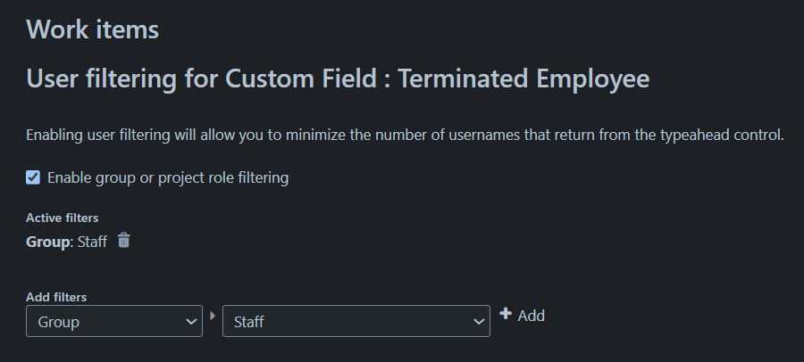
Task: Click the chevron on the Staff dropdown
Action: click(477, 322)
